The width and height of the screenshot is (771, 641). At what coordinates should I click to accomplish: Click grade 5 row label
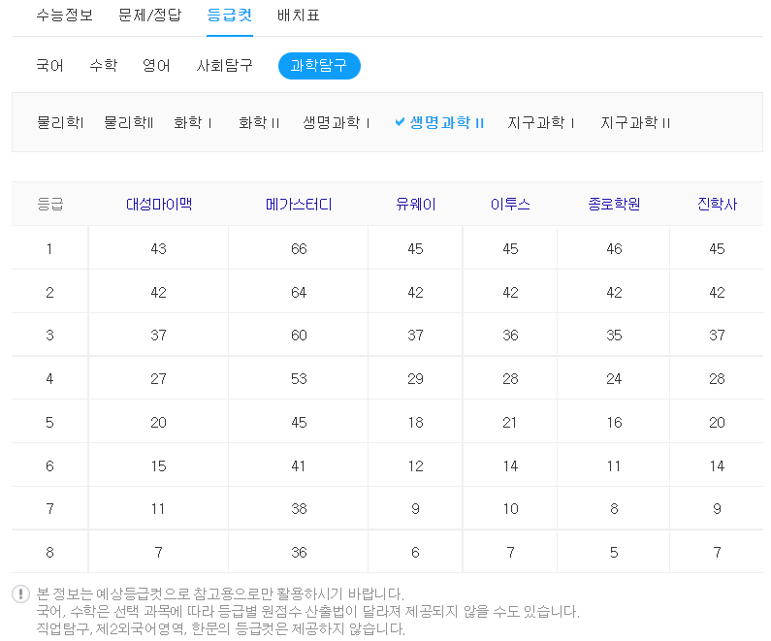[49, 422]
